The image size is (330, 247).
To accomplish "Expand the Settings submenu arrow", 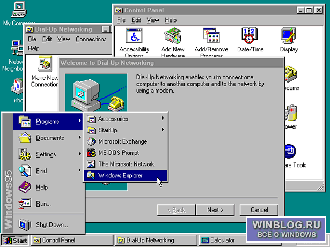I will click(80, 154).
